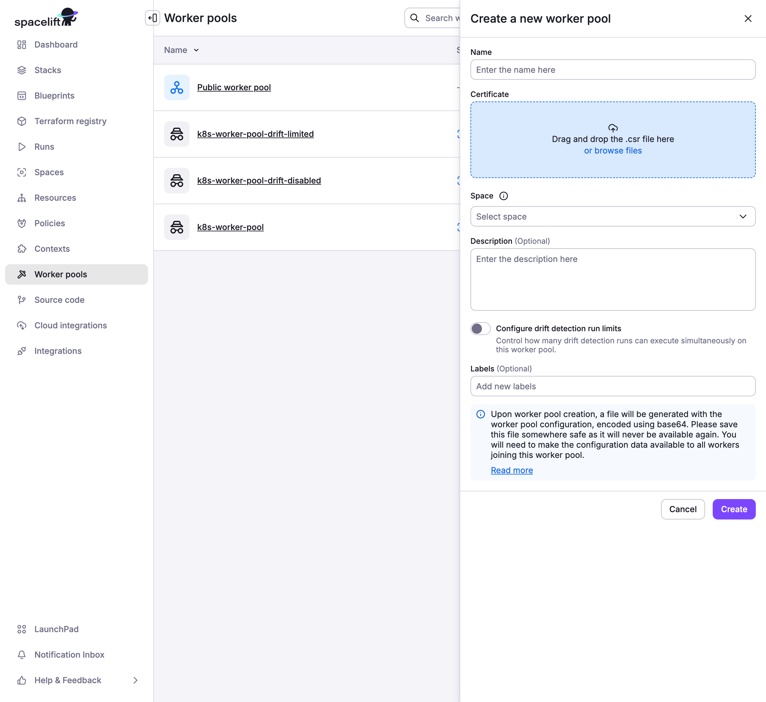Open the Contexts section

point(52,249)
